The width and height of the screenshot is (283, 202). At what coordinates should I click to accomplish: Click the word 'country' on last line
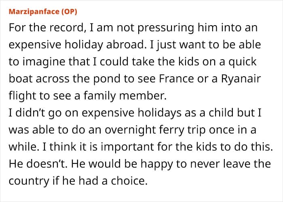click(29, 181)
